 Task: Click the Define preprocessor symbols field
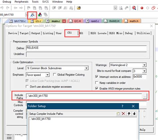(86, 48)
